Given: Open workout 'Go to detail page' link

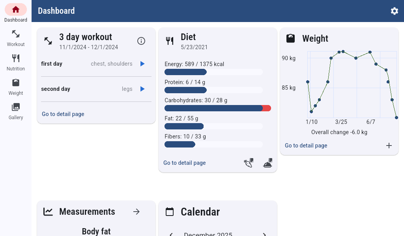Looking at the screenshot, I should coord(63,114).
